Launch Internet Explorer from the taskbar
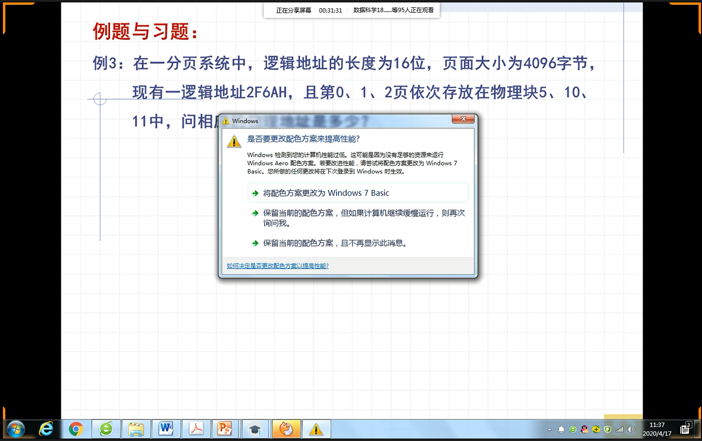The width and height of the screenshot is (702, 441). tap(46, 428)
